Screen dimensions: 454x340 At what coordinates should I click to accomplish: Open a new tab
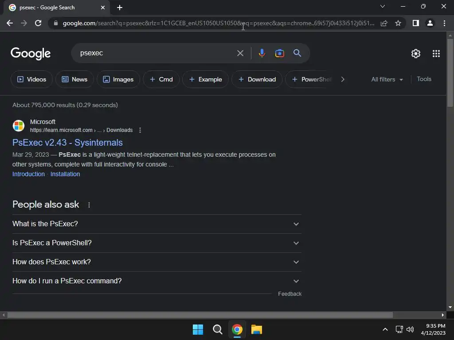[x=120, y=8]
